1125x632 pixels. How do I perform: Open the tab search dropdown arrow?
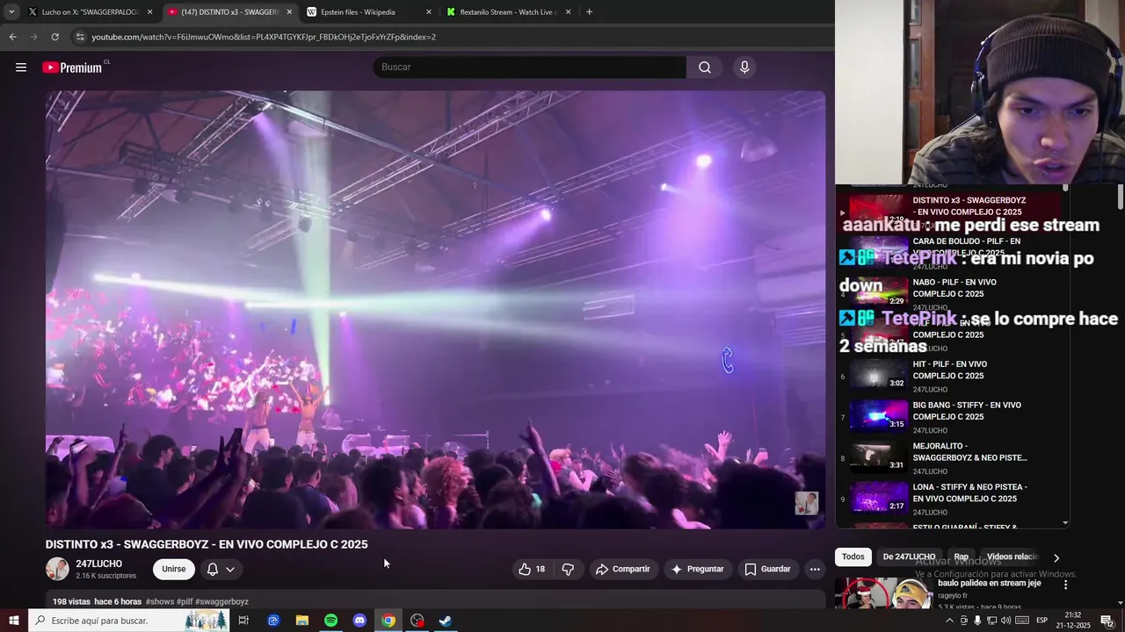click(11, 12)
